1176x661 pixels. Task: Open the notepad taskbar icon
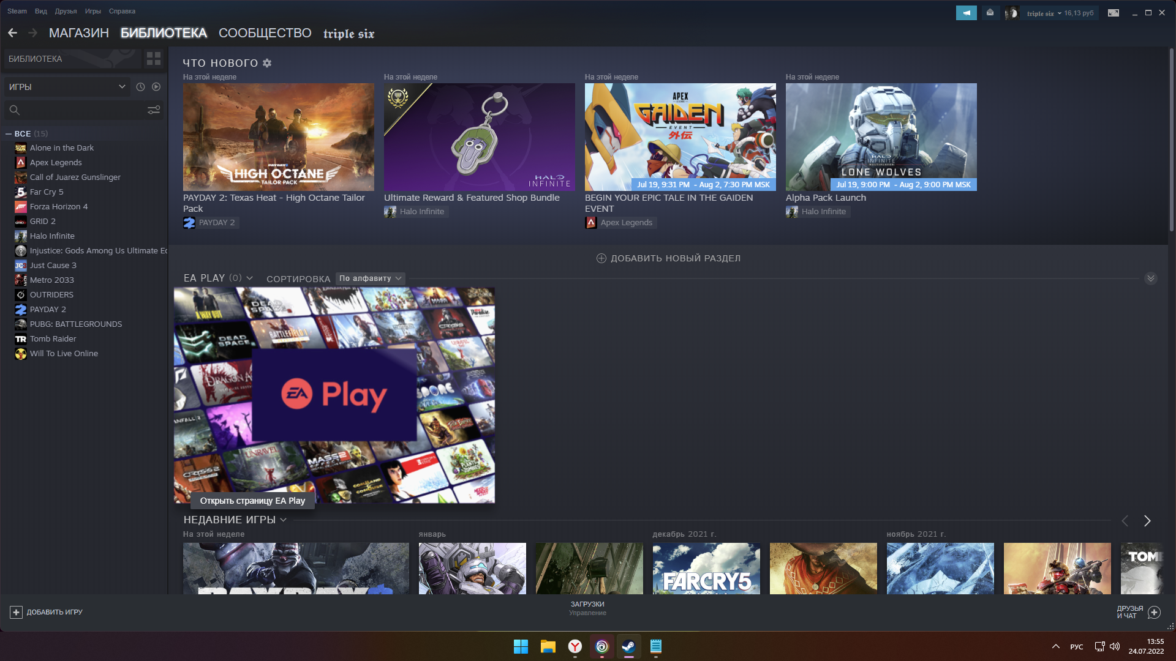point(655,646)
